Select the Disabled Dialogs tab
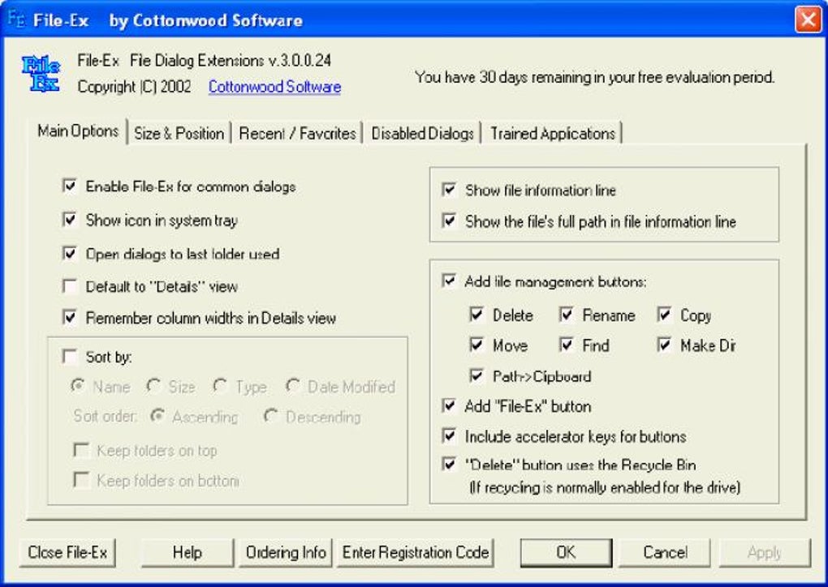The height and width of the screenshot is (587, 828). (423, 131)
